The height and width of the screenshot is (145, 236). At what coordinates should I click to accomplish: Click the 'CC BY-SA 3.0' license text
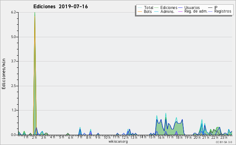click(224, 142)
